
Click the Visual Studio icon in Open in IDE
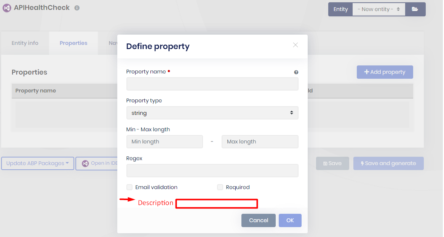[85, 164]
